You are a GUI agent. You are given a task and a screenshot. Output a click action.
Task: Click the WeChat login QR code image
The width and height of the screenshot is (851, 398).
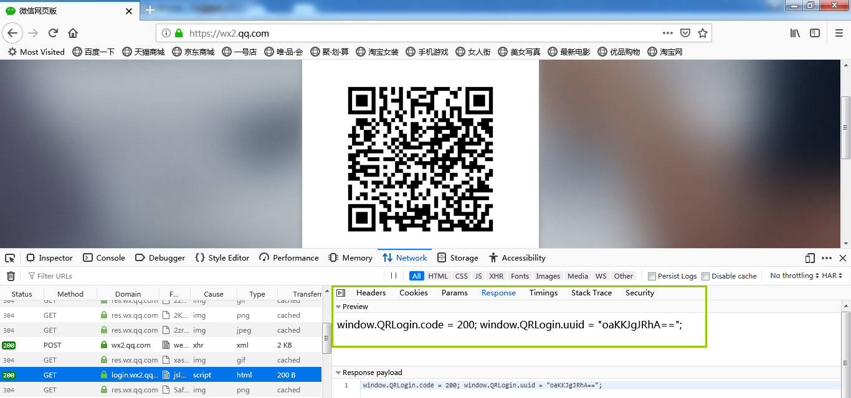click(421, 159)
